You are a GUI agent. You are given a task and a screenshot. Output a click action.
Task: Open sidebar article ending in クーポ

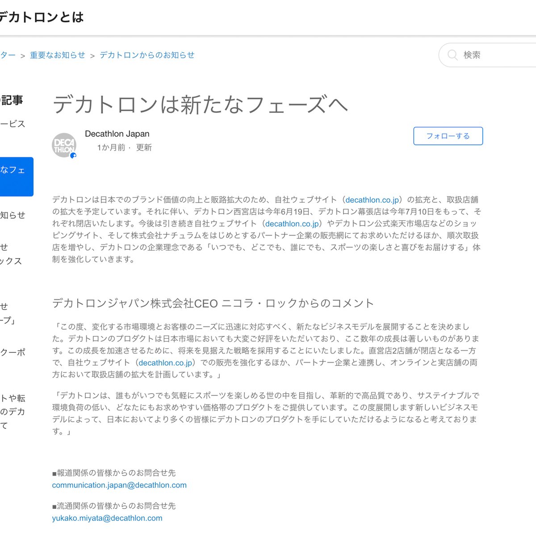(x=13, y=352)
